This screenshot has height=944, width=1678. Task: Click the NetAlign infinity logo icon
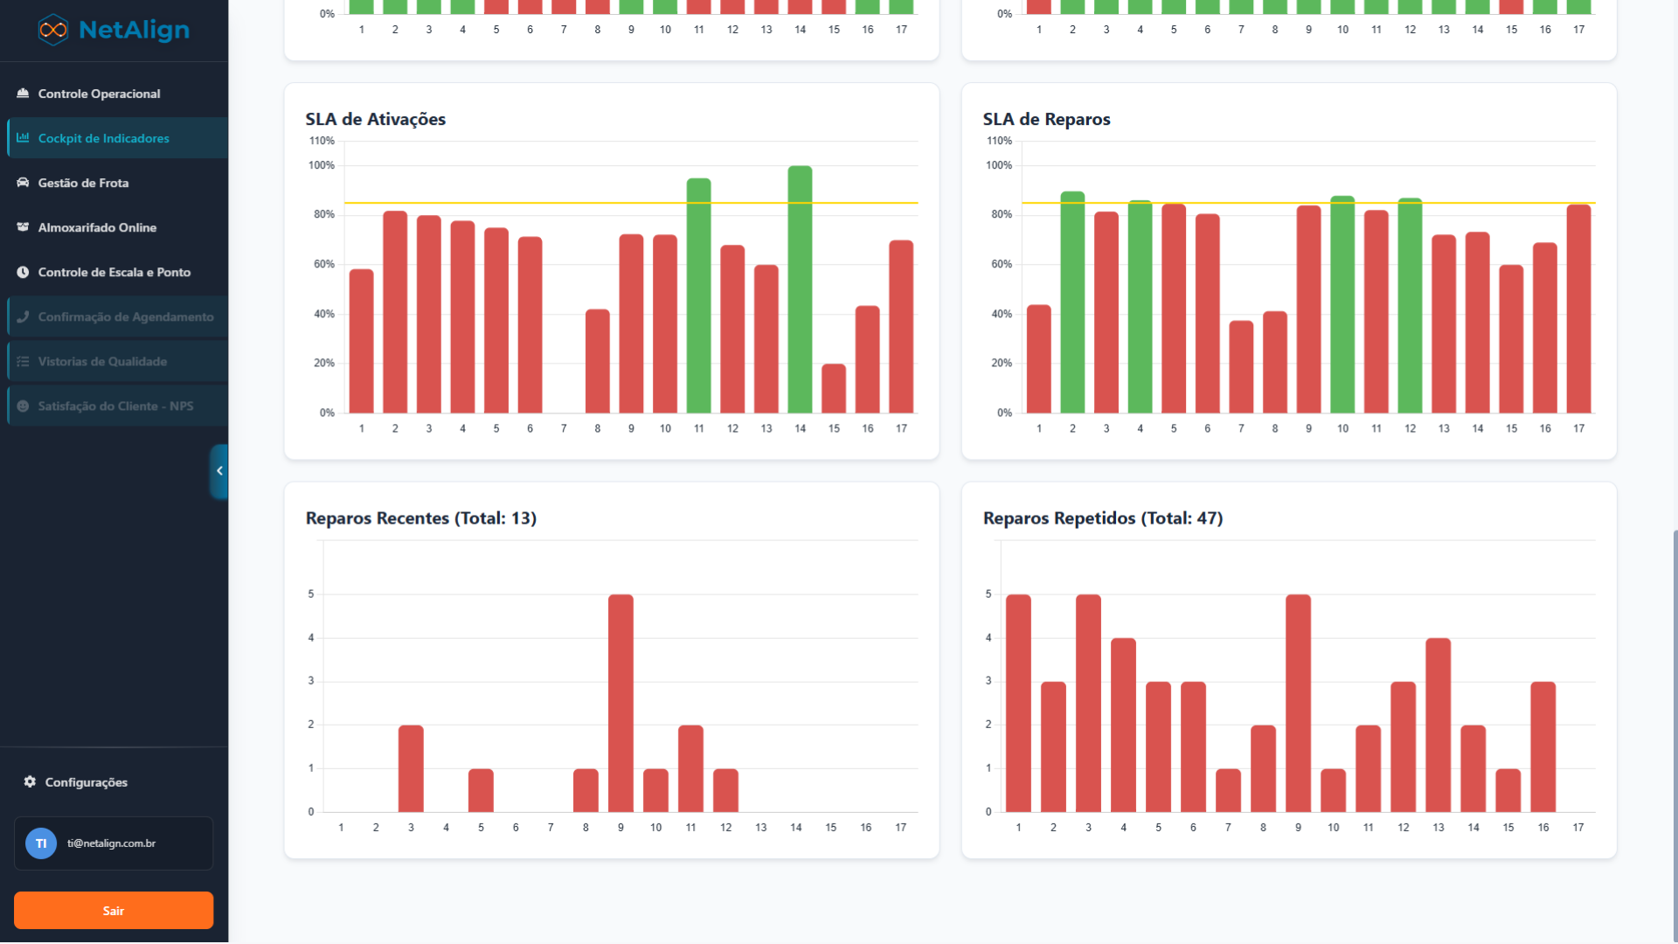point(53,30)
